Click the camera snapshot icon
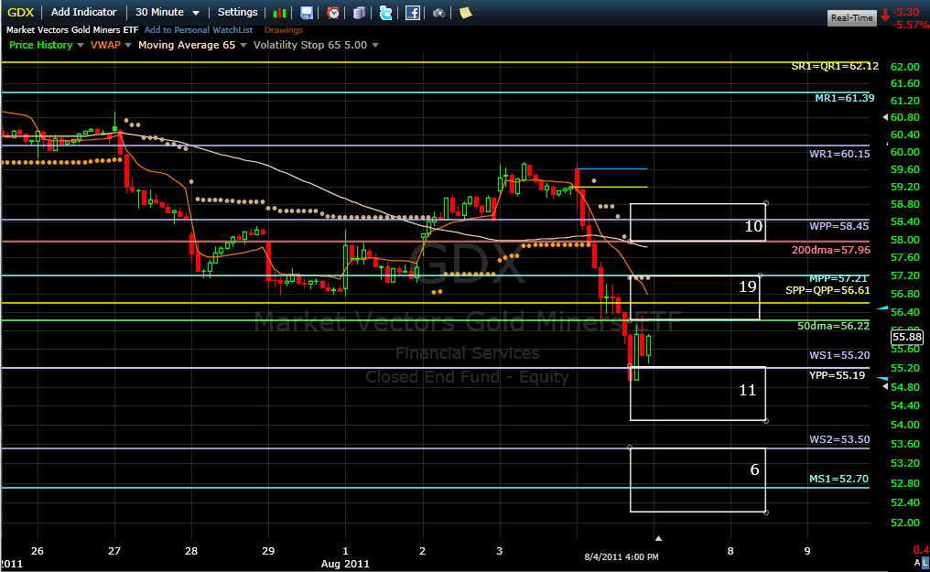Screen dimensions: 930x572 tap(438, 13)
